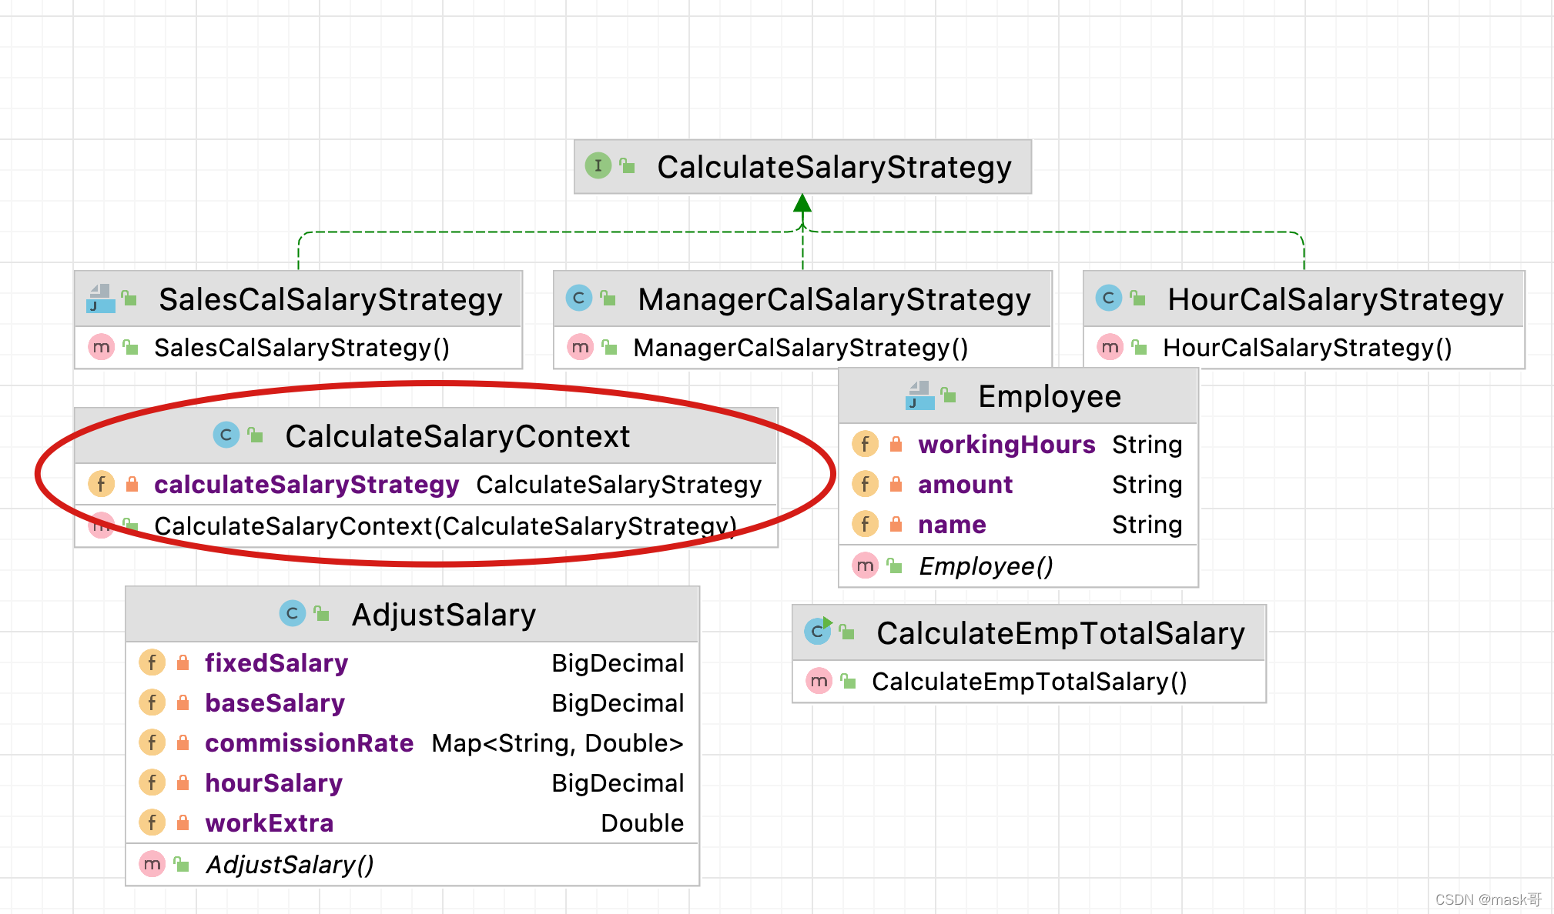Select the HourCalSalaryStrategy() constructor method
Screen dimensions: 1554x914
pyautogui.click(x=1307, y=348)
